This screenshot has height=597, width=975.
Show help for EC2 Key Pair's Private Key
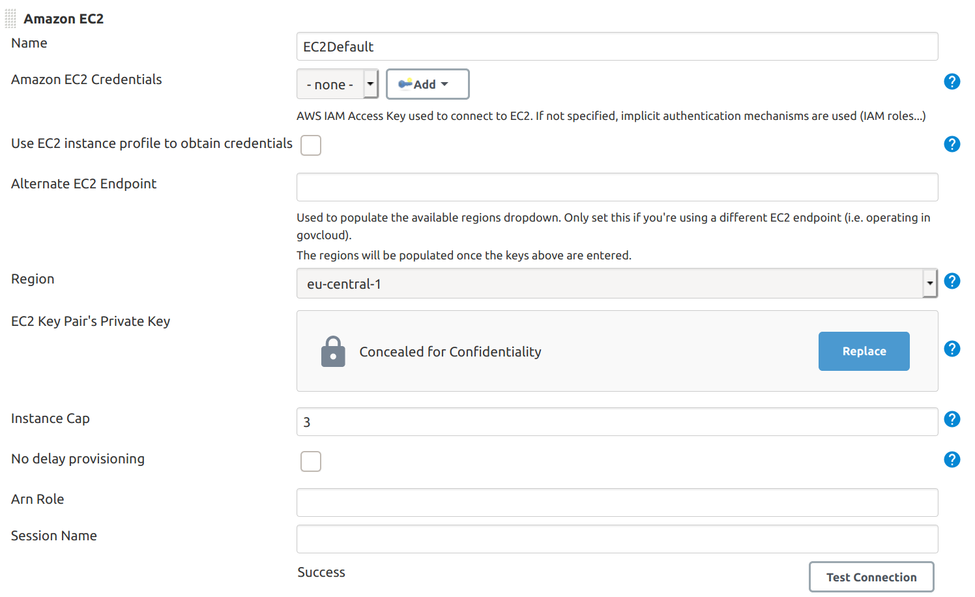952,349
